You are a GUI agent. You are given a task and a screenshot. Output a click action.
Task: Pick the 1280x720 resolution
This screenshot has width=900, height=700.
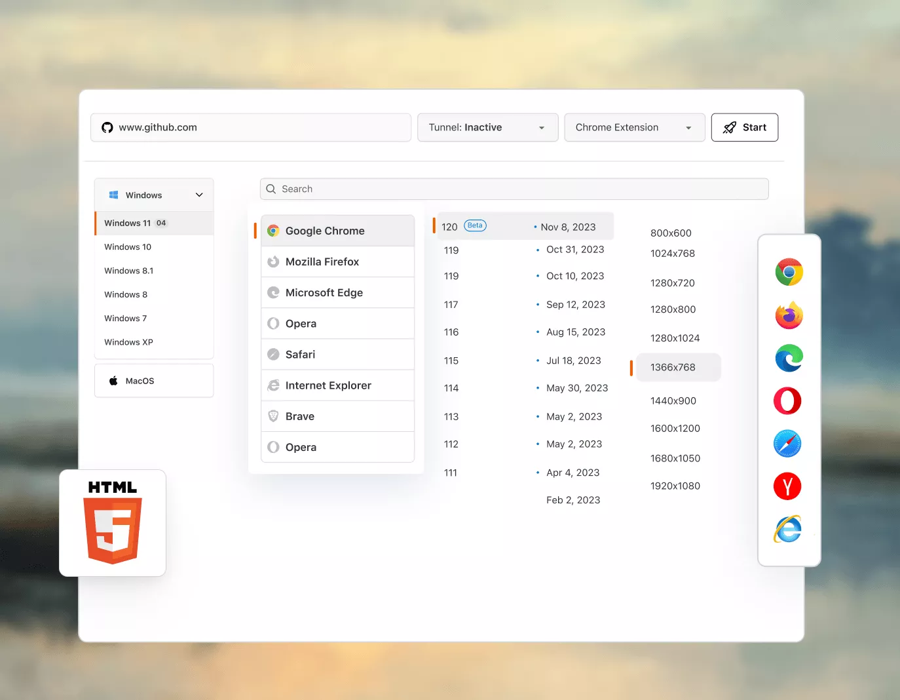[x=673, y=283]
